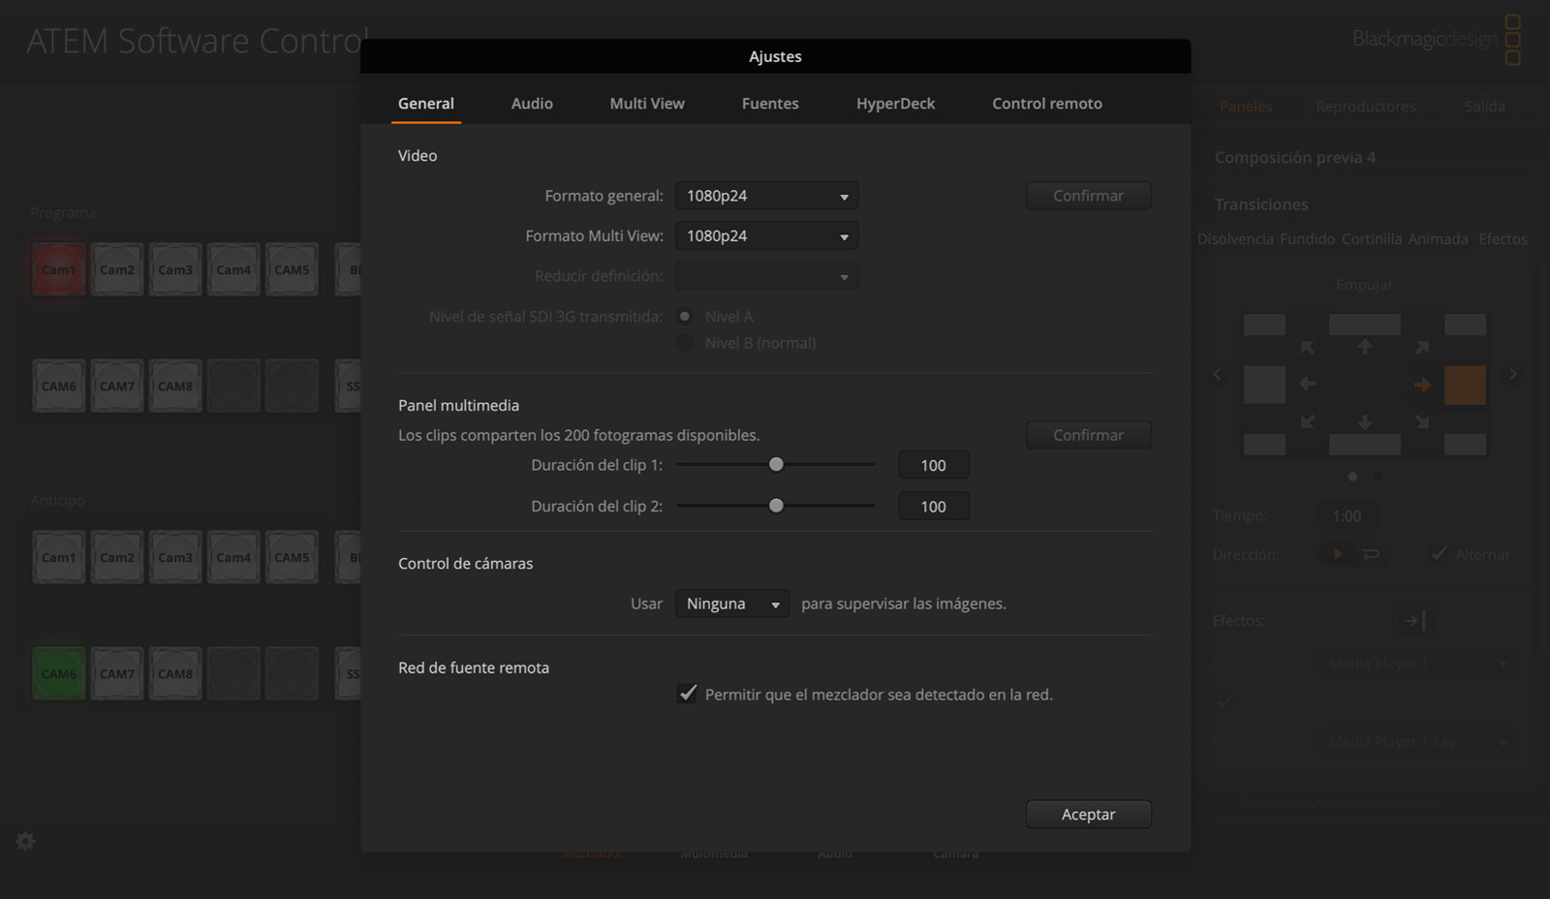Select Cam1 on Programa bus
1550x899 pixels.
(x=59, y=270)
